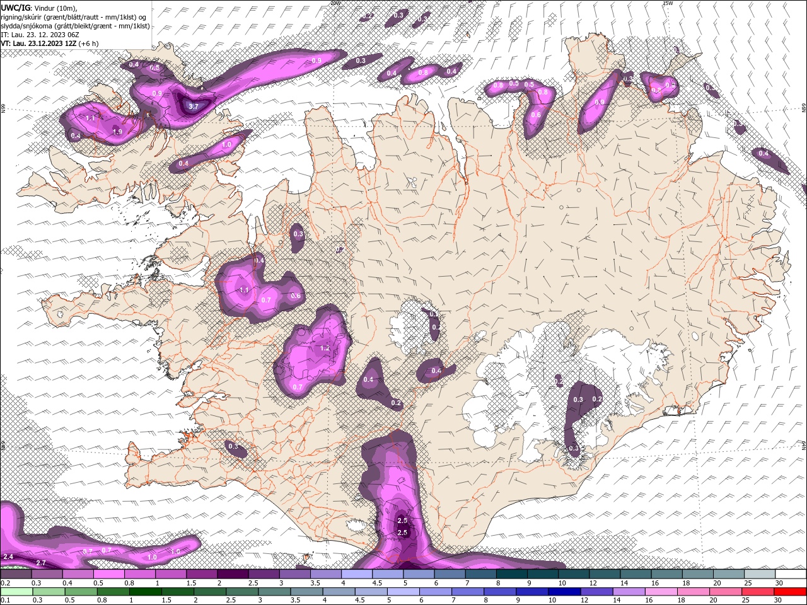Screen dimensions: 807x605
Task: Pick the darkest purple swatch in upper legend
Action: pyautogui.click(x=233, y=574)
